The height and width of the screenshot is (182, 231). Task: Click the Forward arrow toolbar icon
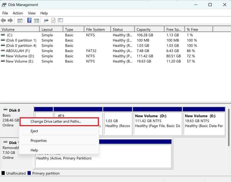pos(10,20)
